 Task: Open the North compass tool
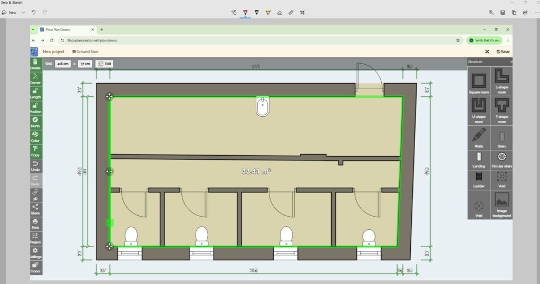[x=35, y=122]
